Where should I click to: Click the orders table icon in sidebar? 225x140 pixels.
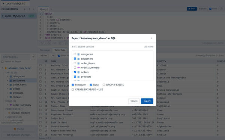pos(10,89)
